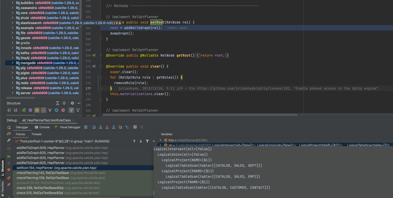Screen dimensions: 393x198
Task: Click frames filter funnel icon
Action: coord(147,141)
